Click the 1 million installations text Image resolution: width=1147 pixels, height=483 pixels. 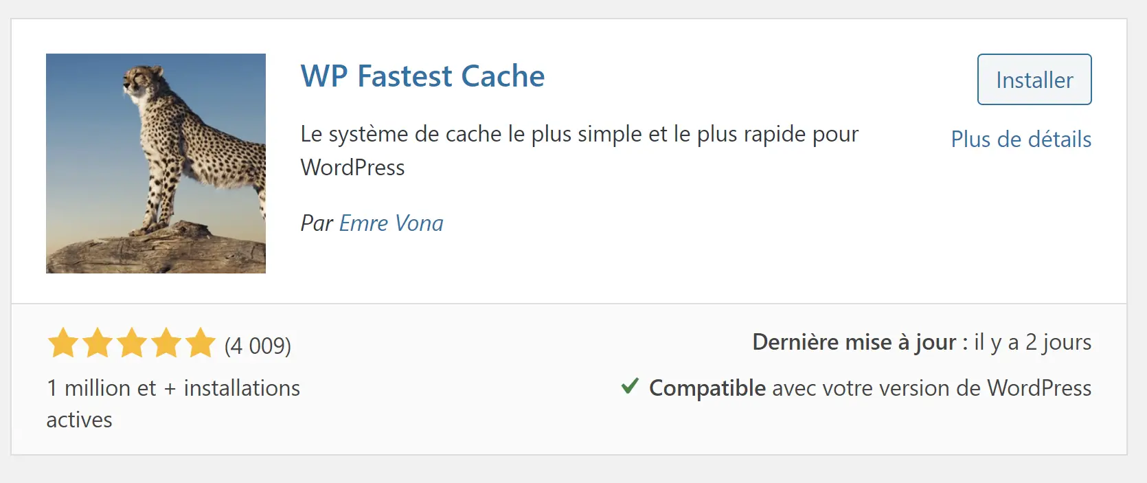[x=172, y=403]
